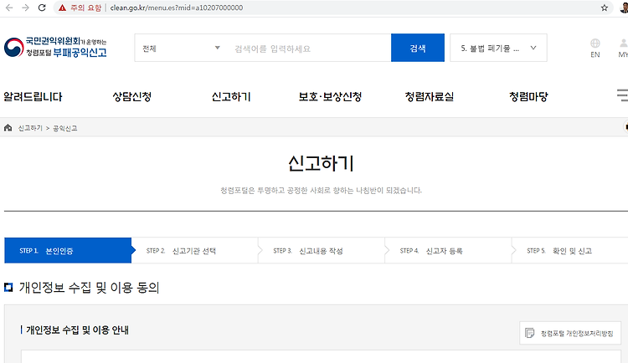Open document icon for 개인정보처리방침

[529, 333]
